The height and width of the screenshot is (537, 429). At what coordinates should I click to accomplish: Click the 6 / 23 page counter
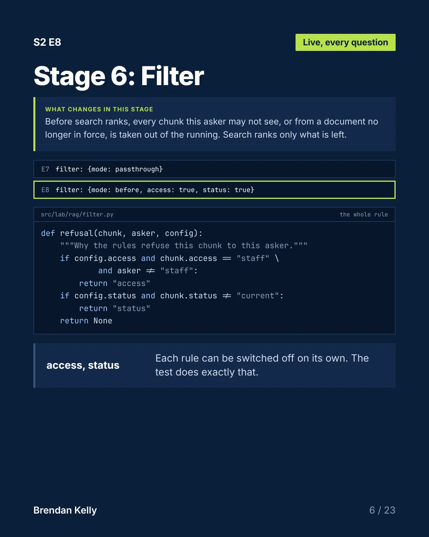382,510
